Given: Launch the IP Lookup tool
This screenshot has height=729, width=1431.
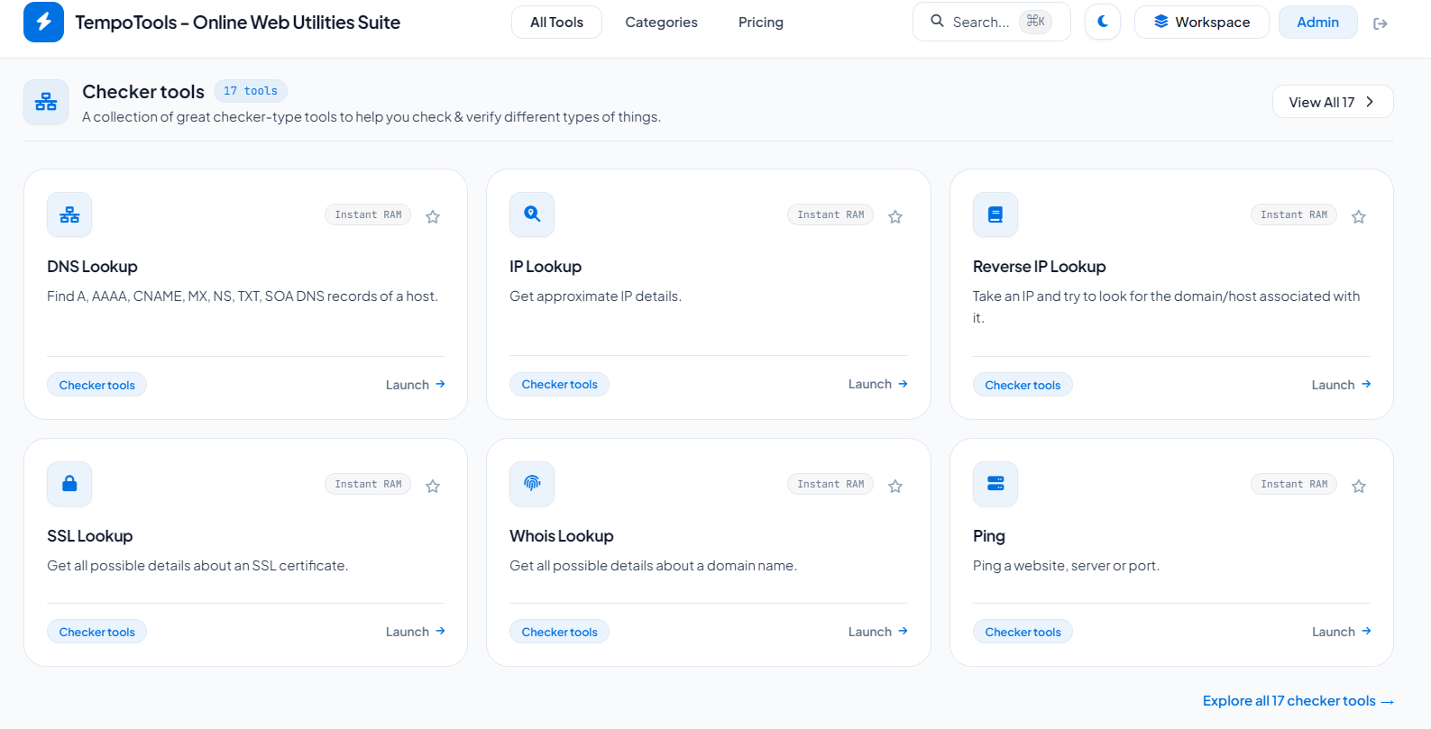Looking at the screenshot, I should pos(878,384).
